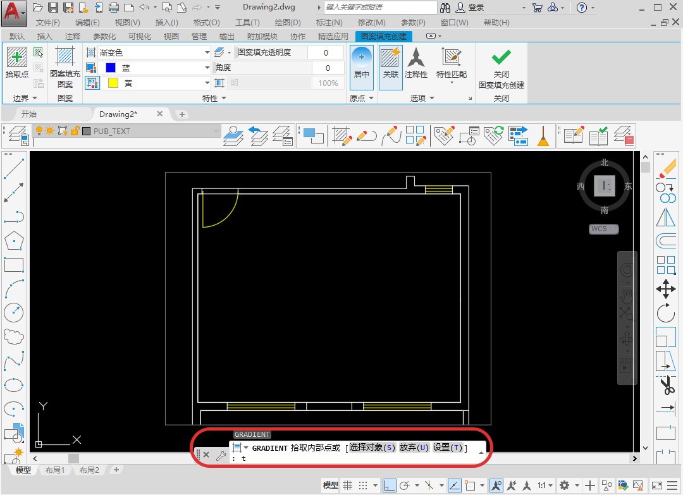Click Match Properties (特性匹配)

452,65
